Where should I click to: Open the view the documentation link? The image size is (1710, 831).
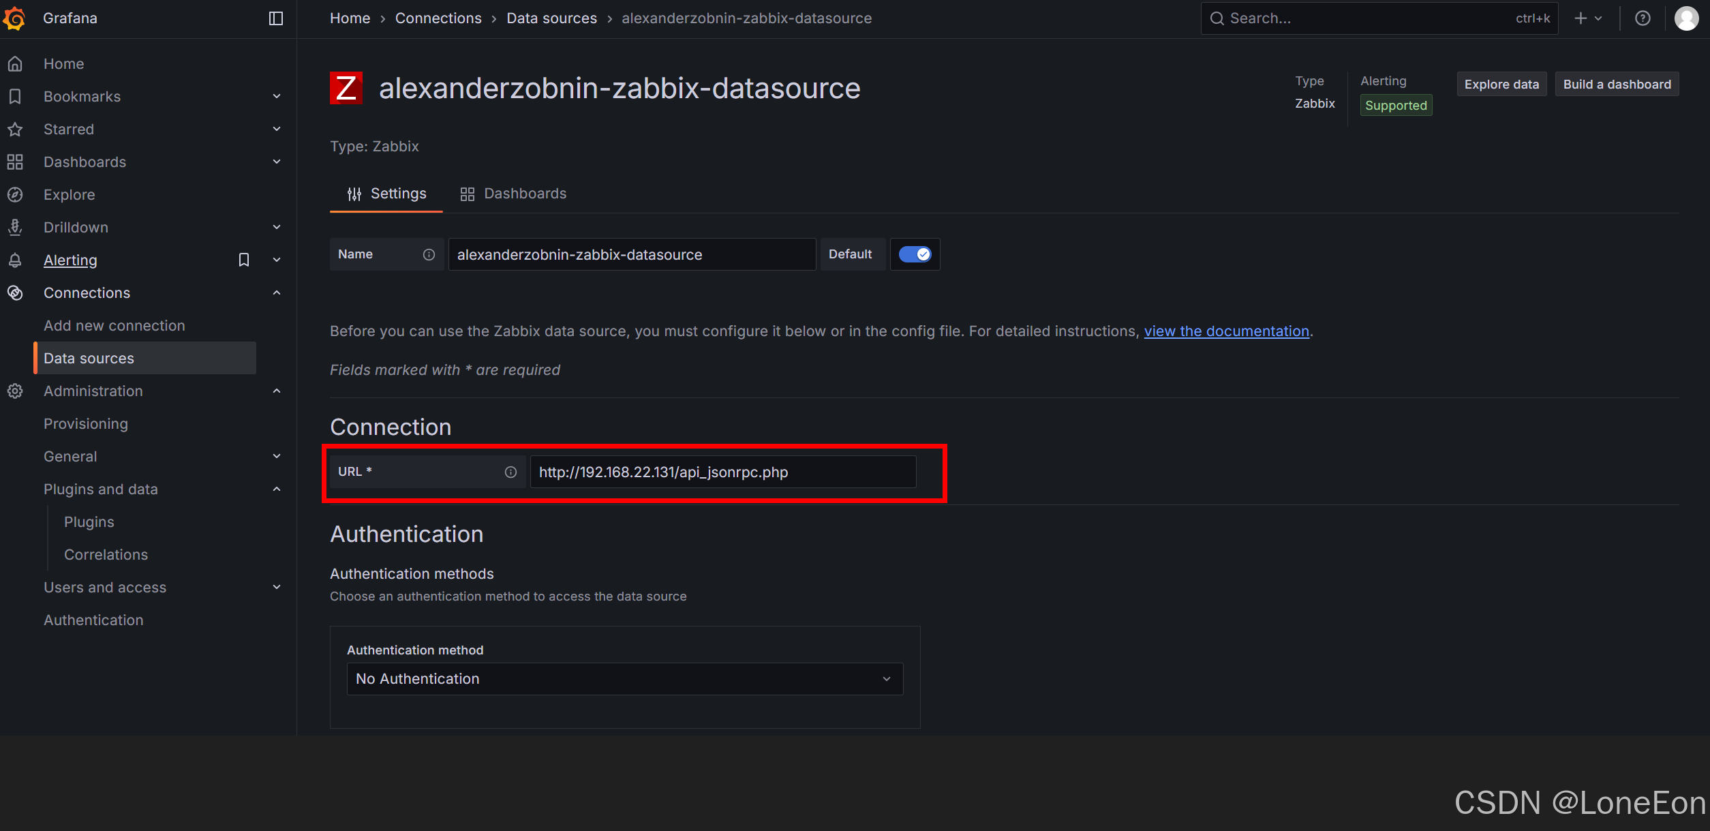click(1226, 331)
